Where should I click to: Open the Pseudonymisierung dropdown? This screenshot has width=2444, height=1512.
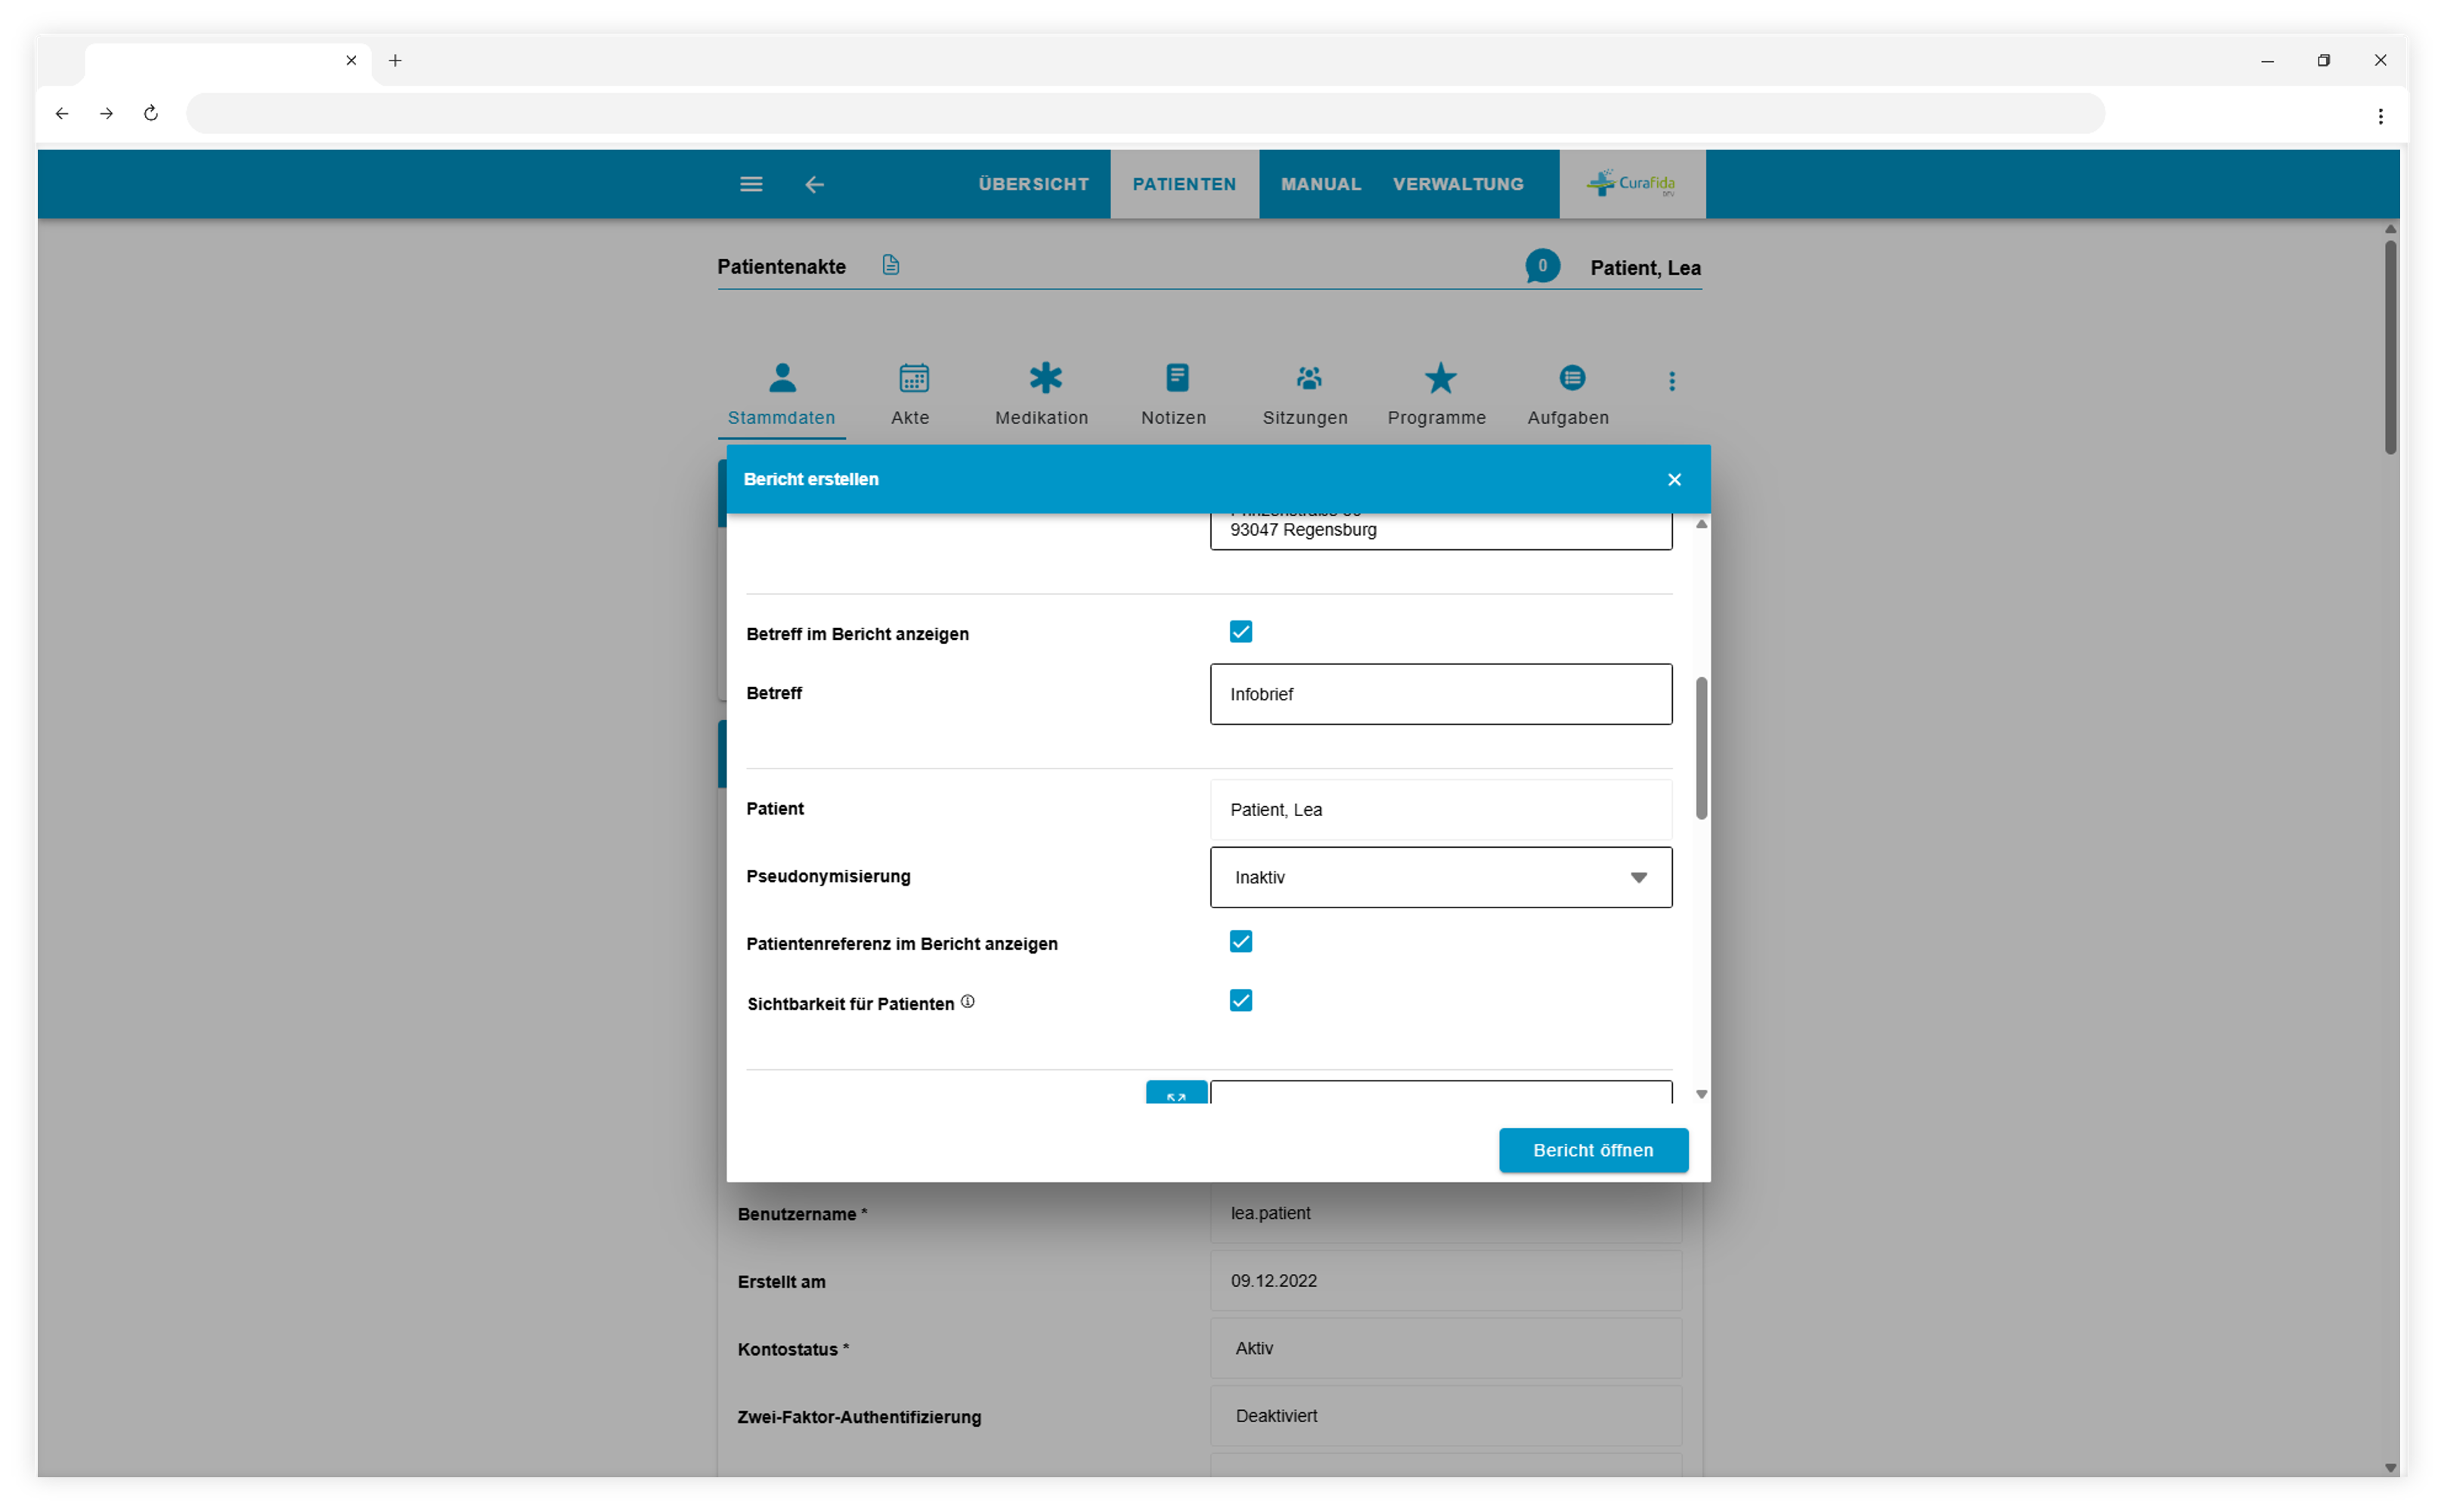(1441, 877)
